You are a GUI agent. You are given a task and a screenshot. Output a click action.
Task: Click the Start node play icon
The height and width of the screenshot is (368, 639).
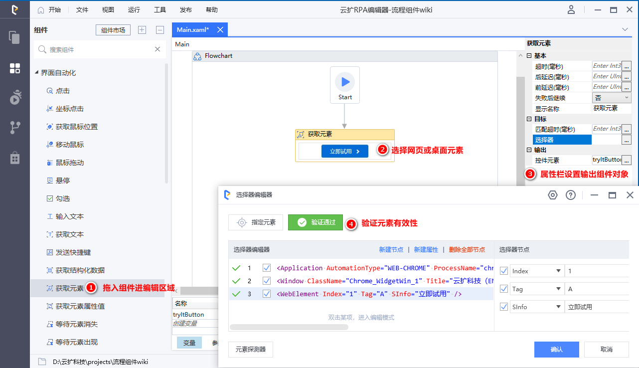tap(345, 82)
